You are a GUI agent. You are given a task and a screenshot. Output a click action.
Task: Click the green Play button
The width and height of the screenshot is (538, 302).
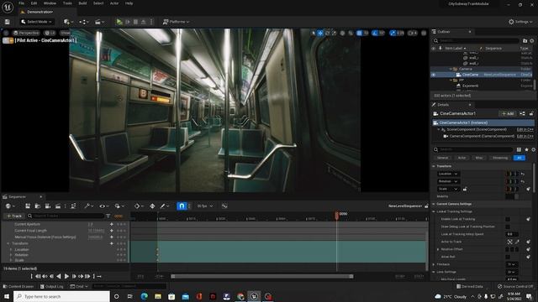(x=119, y=22)
